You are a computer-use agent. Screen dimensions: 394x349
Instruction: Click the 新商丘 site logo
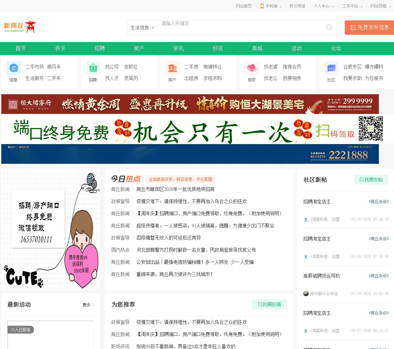coord(20,27)
